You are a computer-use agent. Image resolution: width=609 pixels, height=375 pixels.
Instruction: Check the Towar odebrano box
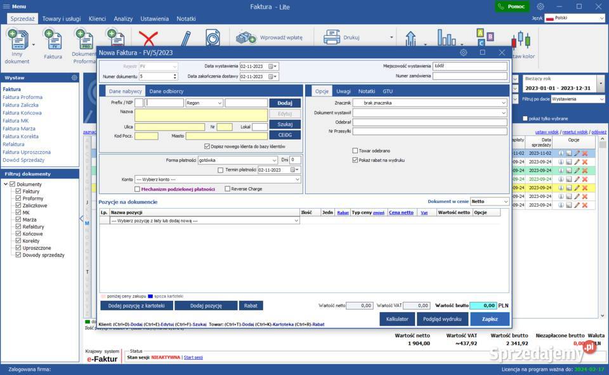click(x=355, y=150)
